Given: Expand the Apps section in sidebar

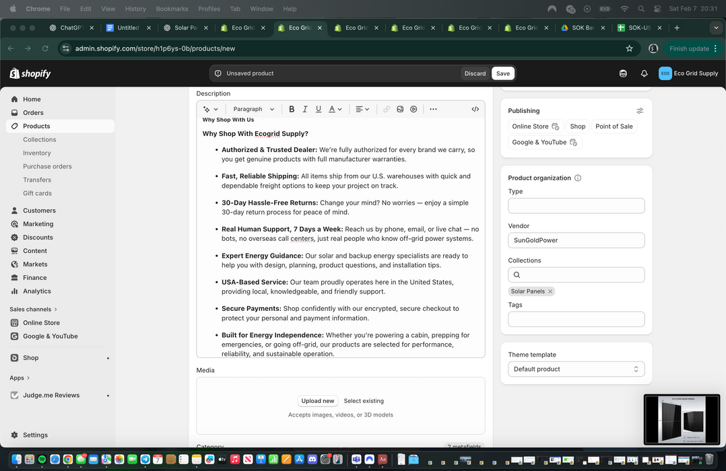Looking at the screenshot, I should (20, 377).
